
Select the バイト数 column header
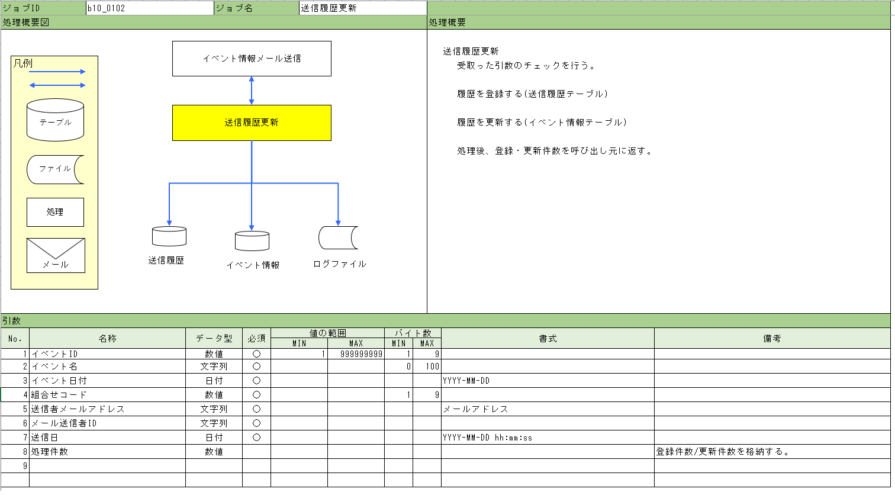[413, 333]
